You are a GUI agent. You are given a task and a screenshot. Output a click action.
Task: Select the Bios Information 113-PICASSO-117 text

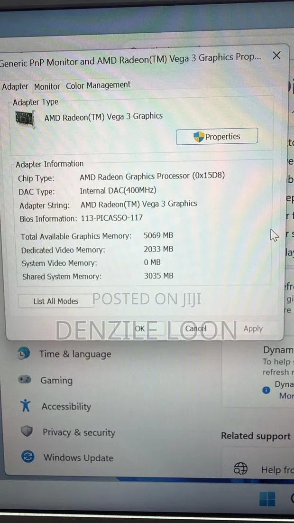pos(112,218)
